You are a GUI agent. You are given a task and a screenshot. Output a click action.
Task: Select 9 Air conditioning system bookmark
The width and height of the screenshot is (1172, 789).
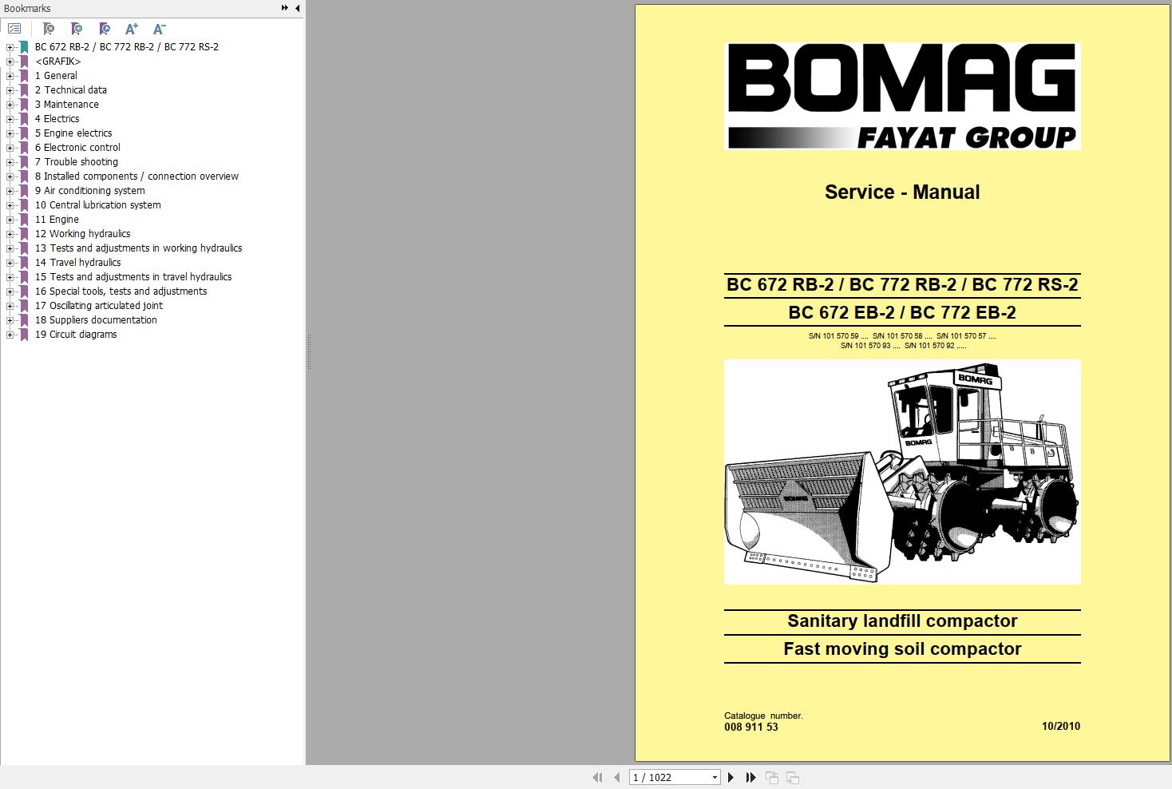click(x=90, y=191)
